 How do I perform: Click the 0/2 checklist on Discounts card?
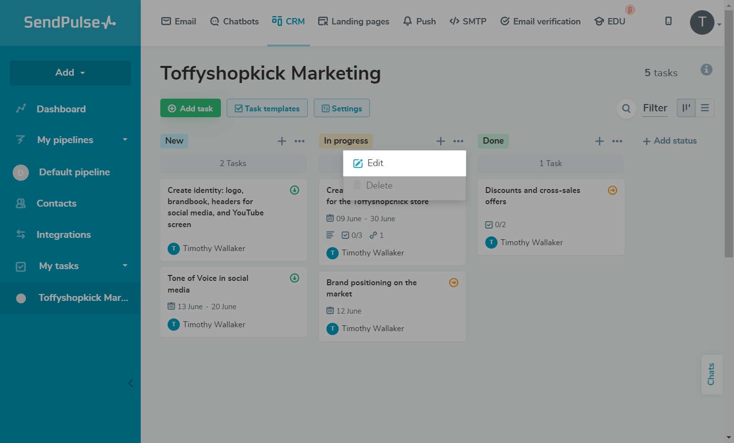tap(496, 225)
